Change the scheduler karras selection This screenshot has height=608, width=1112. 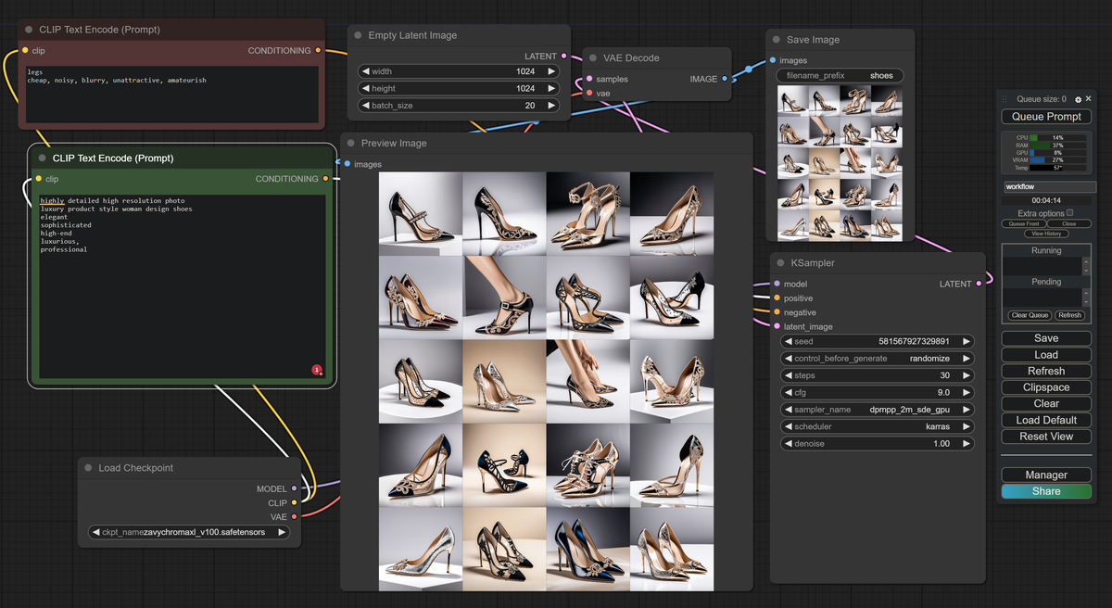(x=877, y=426)
